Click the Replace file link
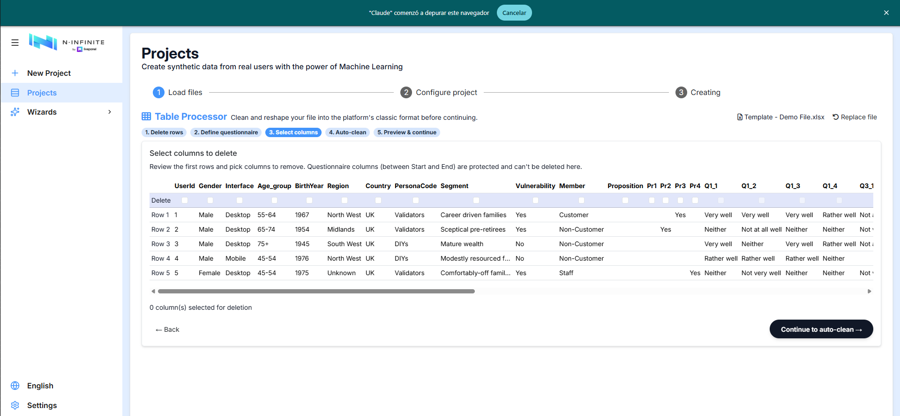900x416 pixels. (x=855, y=117)
